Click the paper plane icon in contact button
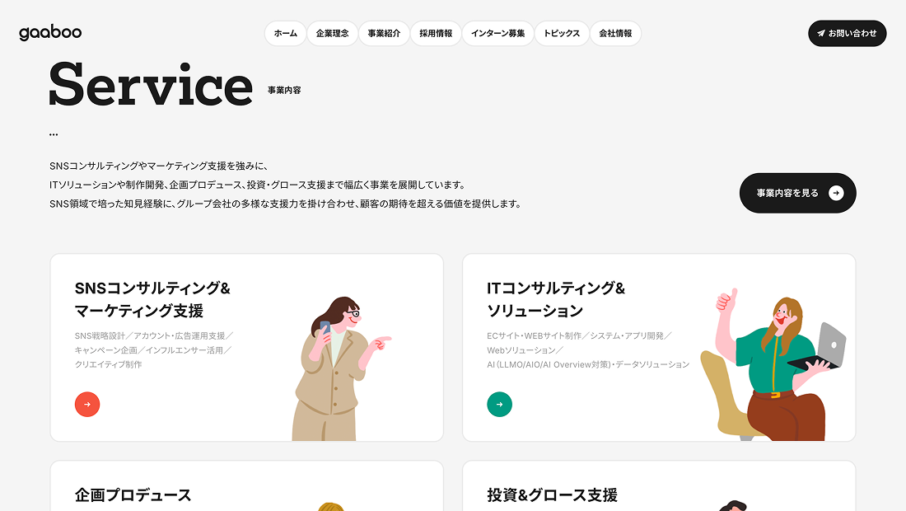The height and width of the screenshot is (511, 906). (821, 34)
